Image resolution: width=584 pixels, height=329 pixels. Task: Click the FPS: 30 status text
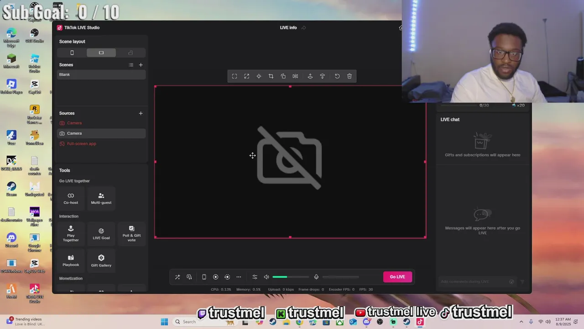tap(366, 289)
